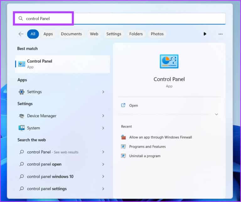Click the Uninstall a program icon

pyautogui.click(x=123, y=156)
